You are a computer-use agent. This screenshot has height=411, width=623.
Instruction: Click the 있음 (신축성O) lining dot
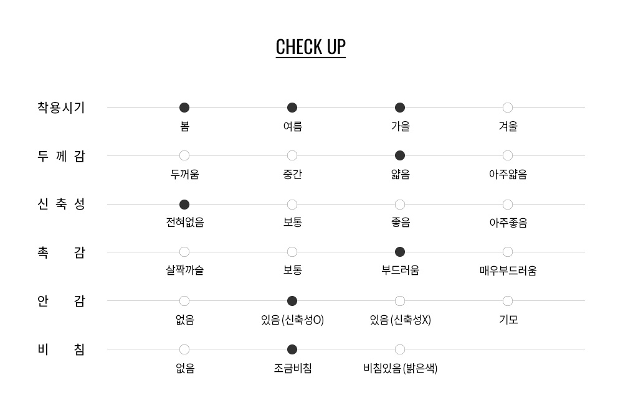click(292, 301)
